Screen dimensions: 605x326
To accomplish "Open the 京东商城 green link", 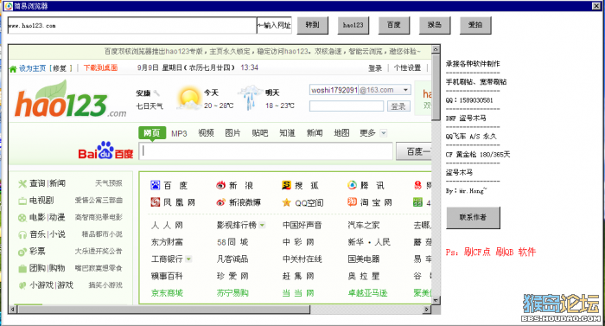I will point(167,293).
